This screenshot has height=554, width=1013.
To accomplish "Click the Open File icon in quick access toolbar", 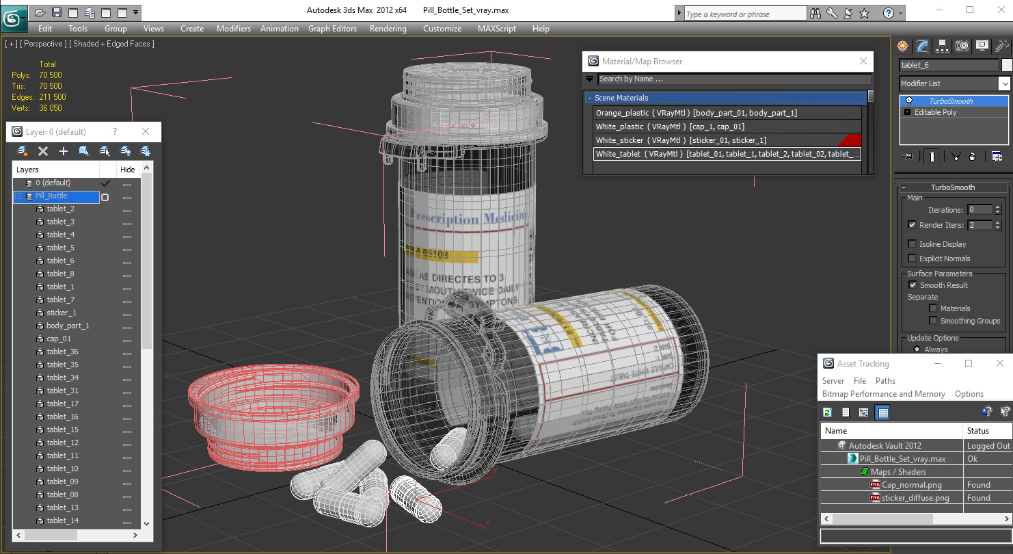I will (40, 12).
